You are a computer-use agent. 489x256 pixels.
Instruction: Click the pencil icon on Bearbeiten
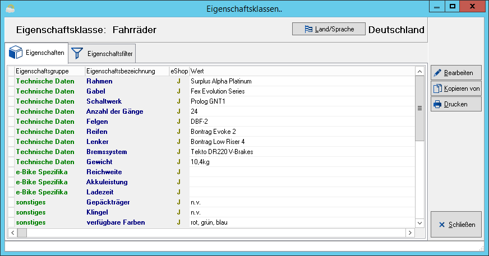437,73
